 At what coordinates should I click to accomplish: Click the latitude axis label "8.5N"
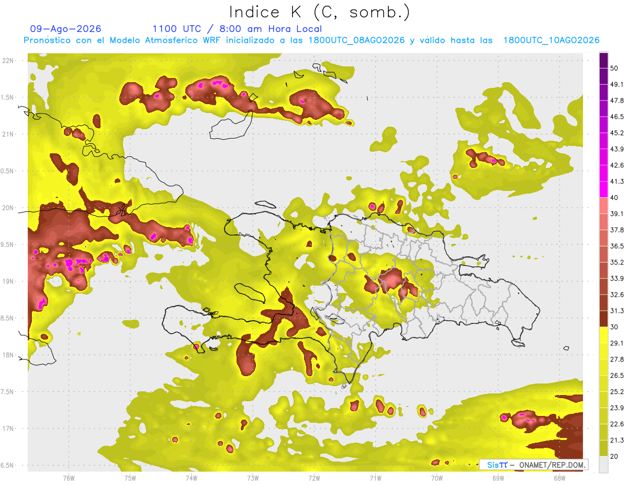pyautogui.click(x=8, y=318)
